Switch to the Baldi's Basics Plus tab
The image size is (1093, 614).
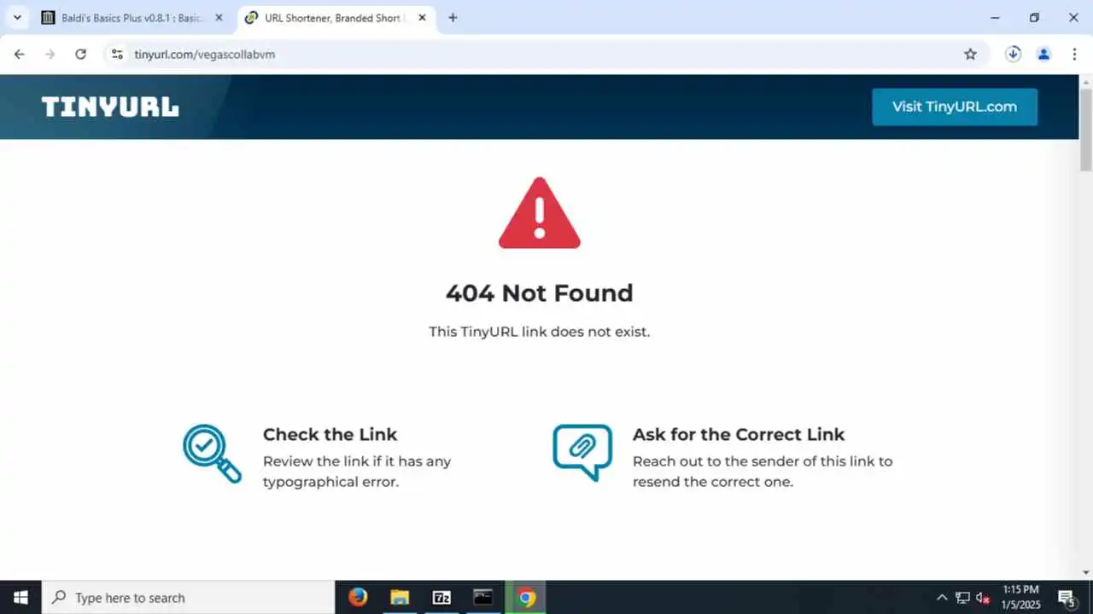pos(132,17)
